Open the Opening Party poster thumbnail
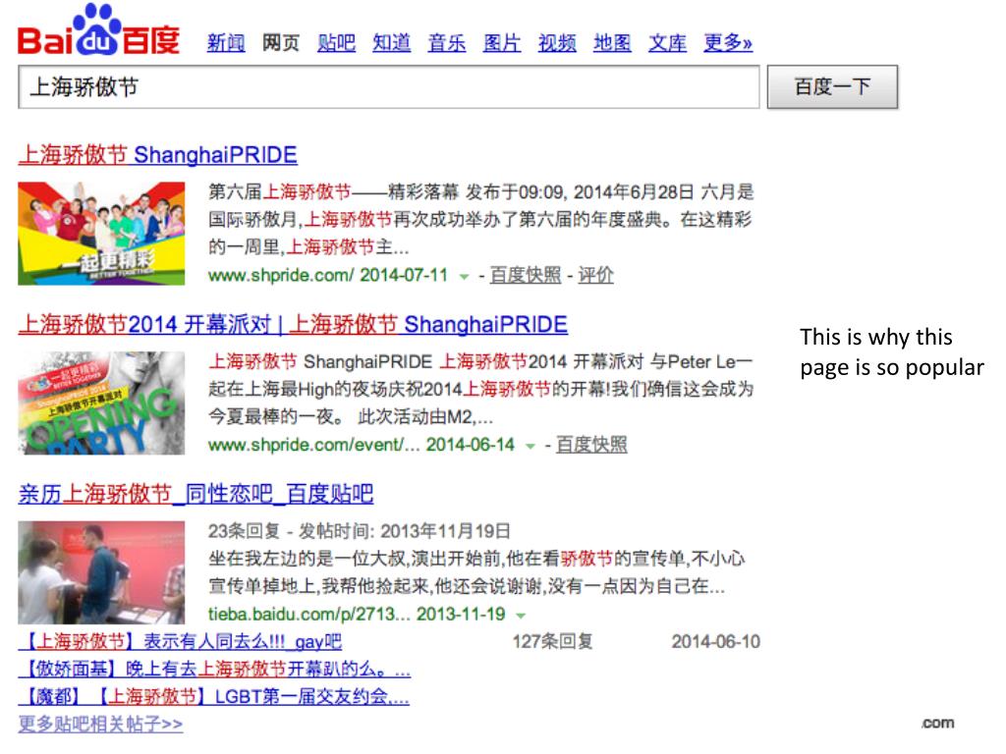 click(101, 404)
